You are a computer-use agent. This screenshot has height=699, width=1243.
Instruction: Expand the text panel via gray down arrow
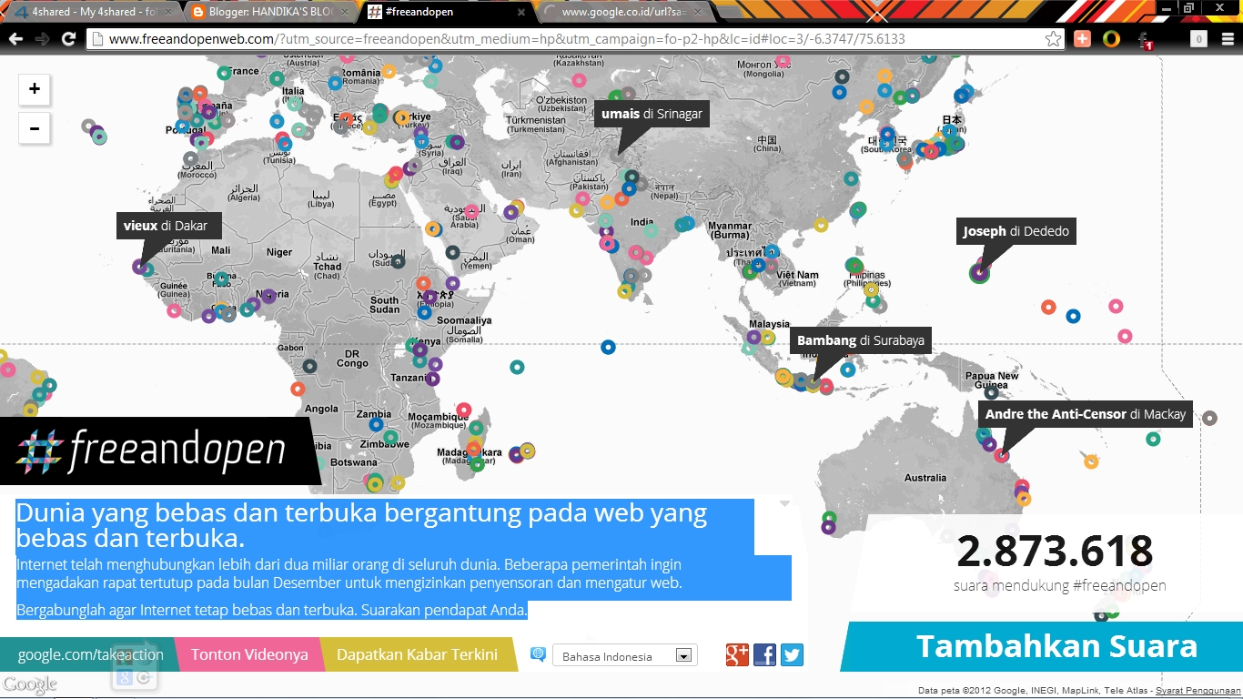click(x=783, y=501)
